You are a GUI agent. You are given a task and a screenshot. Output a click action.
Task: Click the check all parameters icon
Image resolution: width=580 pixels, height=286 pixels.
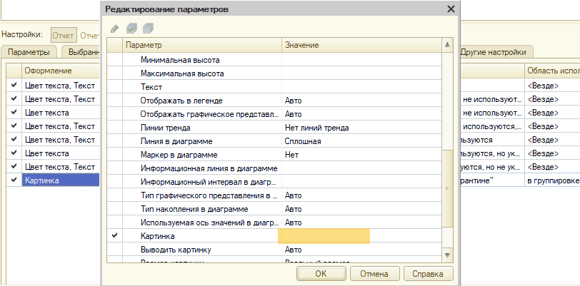point(131,29)
